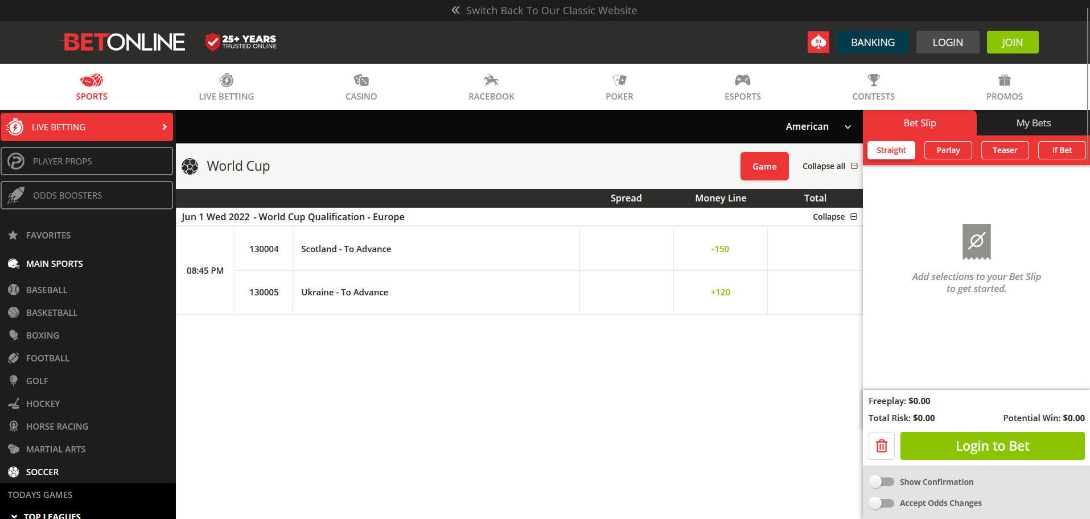1090x519 pixels.
Task: Click Main Sports heading in sidebar
Action: point(55,263)
